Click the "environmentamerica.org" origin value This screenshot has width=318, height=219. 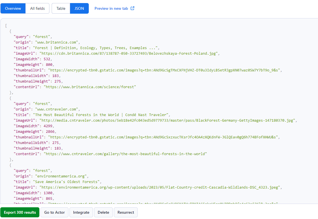pyautogui.click(x=61, y=176)
